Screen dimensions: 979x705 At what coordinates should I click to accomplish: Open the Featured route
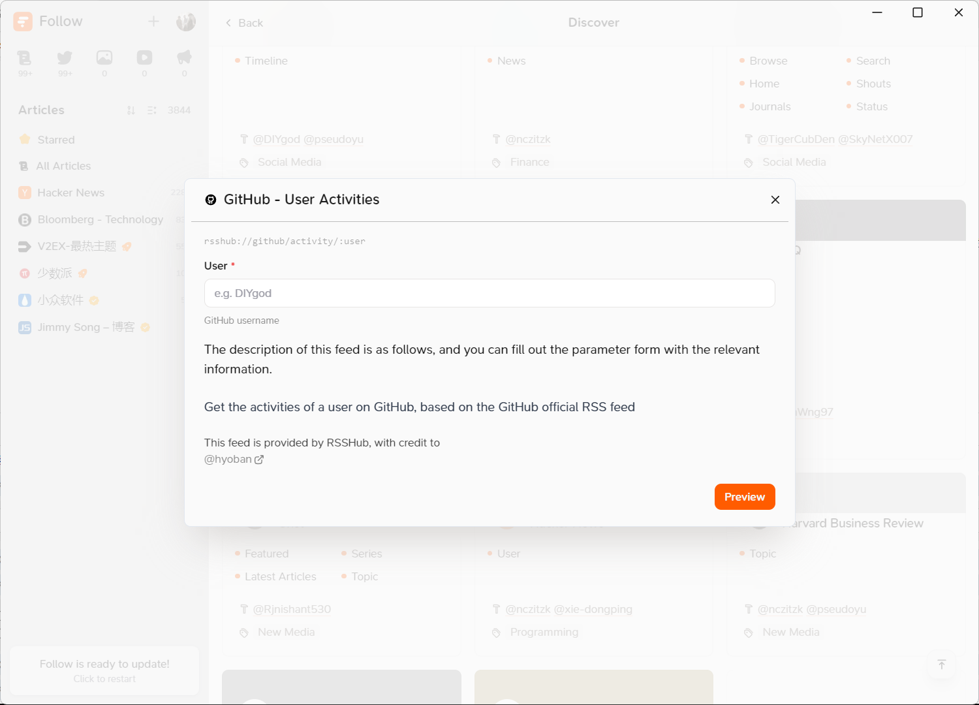[266, 554]
